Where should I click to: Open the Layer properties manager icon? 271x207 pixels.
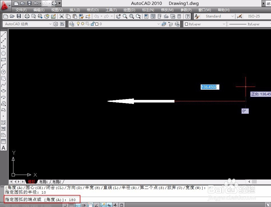pyautogui.click(x=72, y=24)
